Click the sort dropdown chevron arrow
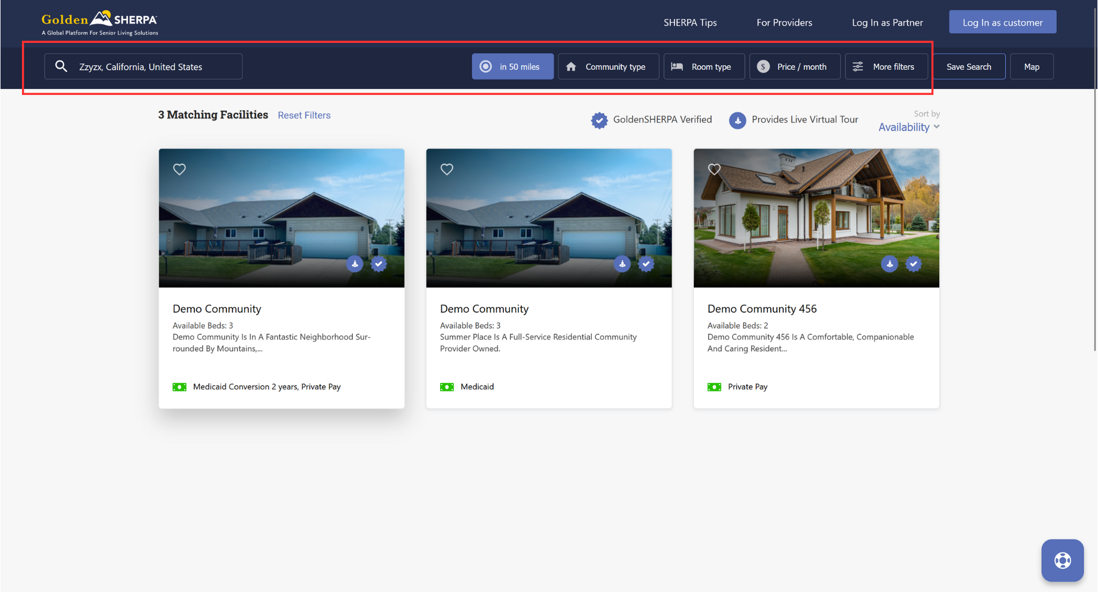This screenshot has width=1098, height=592. 937,127
